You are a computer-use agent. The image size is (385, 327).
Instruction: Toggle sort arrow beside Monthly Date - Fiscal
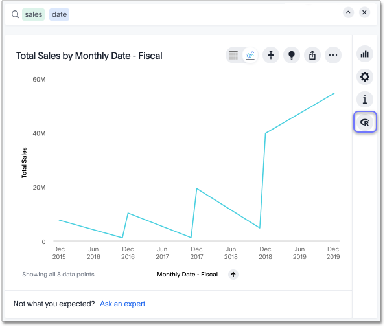[x=233, y=275]
